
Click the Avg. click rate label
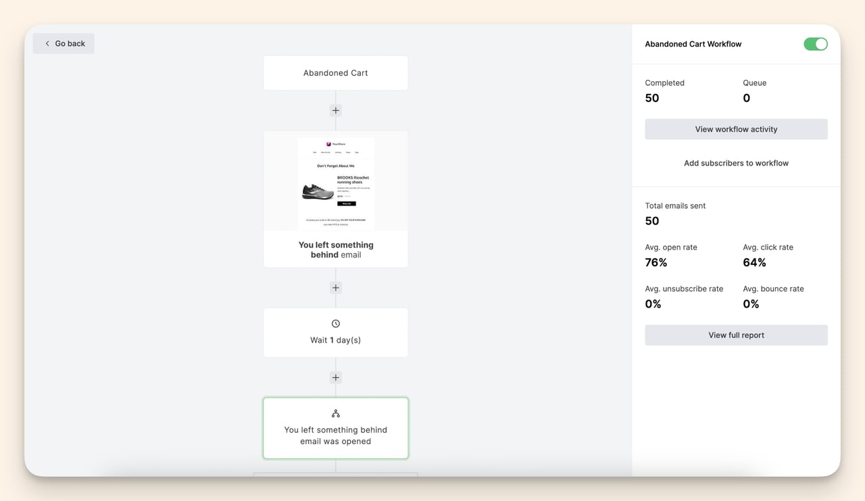point(768,247)
